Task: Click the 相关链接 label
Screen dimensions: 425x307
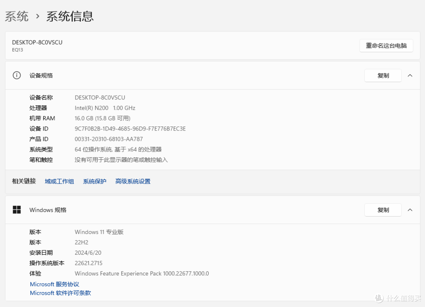Action: (x=24, y=181)
